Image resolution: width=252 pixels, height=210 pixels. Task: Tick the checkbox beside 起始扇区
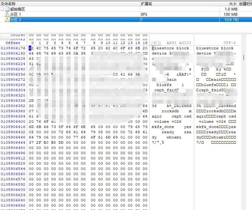coord(2,9)
